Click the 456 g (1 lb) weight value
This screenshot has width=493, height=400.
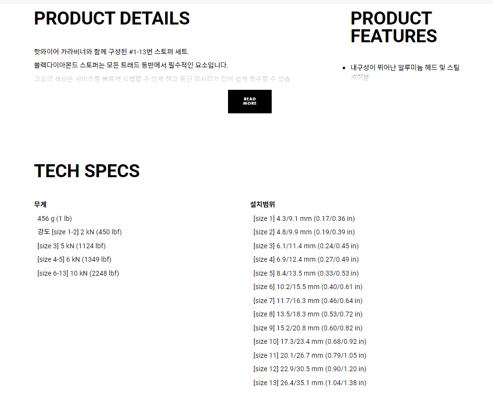pos(55,218)
